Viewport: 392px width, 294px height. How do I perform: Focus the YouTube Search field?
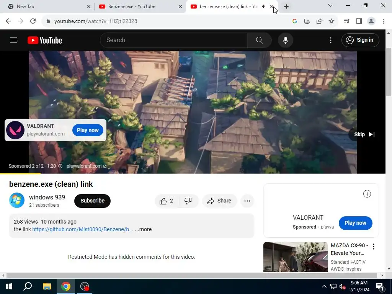coord(174,40)
